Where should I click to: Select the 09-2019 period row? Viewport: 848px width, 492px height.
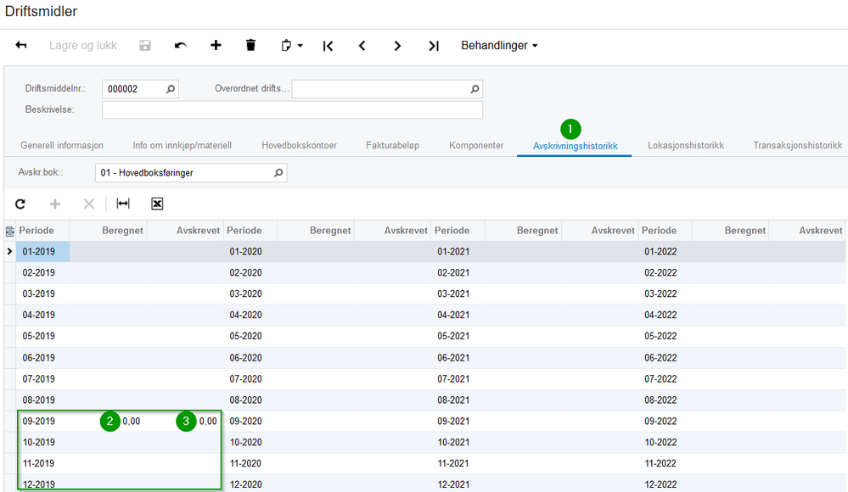click(x=39, y=422)
